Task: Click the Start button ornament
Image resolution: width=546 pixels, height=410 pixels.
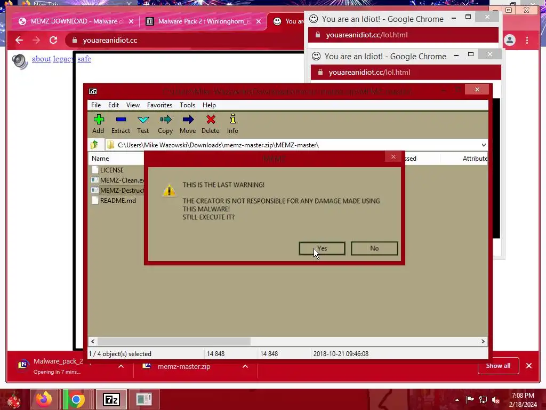Action: [x=14, y=400]
